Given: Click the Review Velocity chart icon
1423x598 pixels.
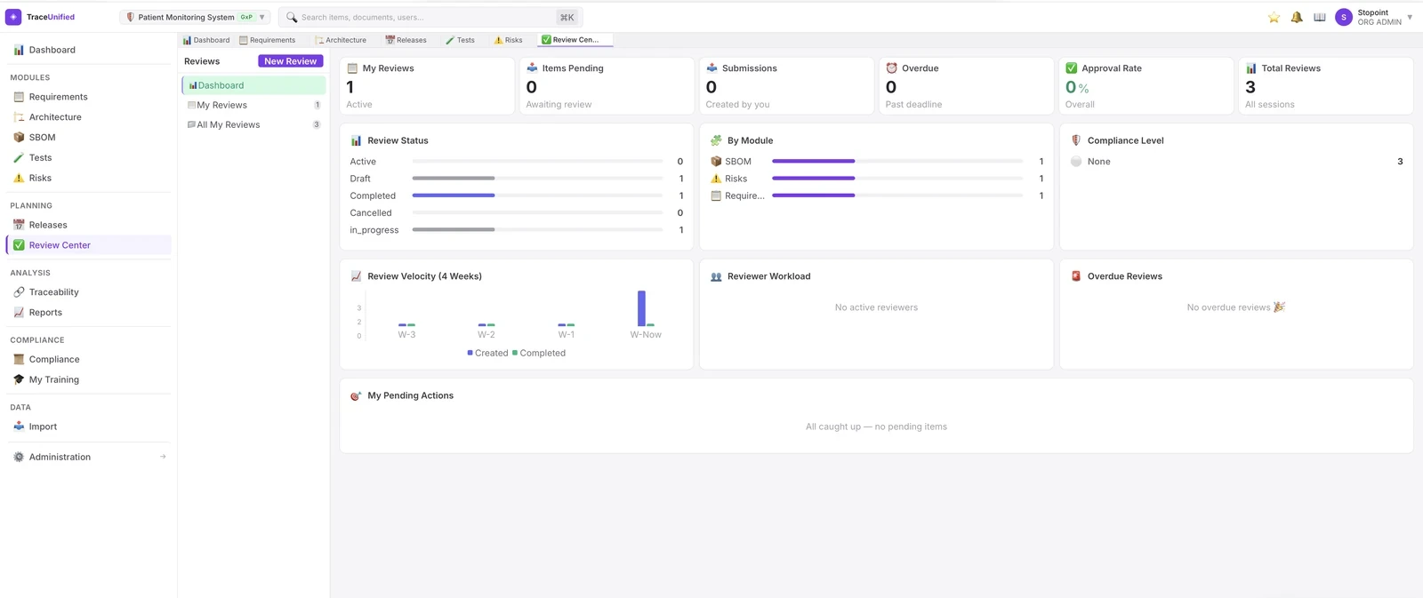Looking at the screenshot, I should 356,276.
